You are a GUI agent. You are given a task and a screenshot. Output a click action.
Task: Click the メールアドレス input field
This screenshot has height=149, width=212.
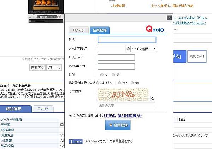click(x=112, y=49)
